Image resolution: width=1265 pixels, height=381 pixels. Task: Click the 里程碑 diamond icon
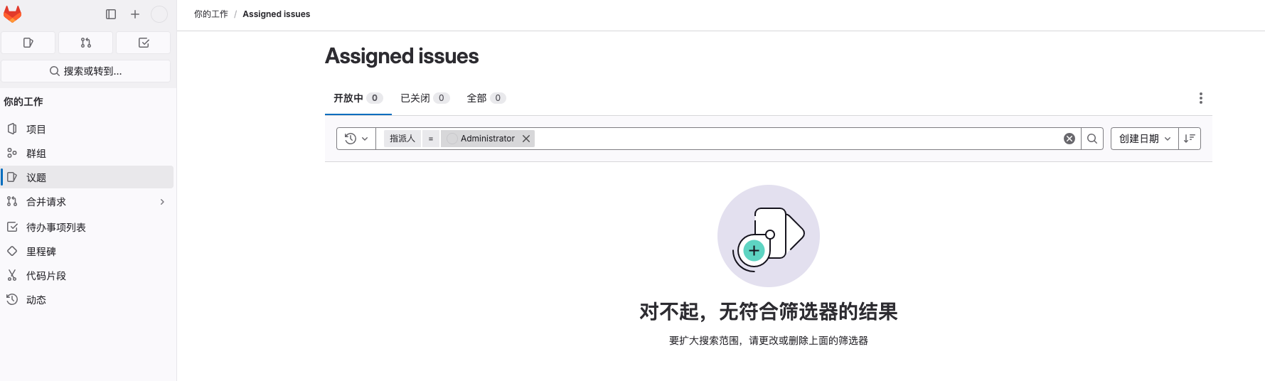[x=12, y=251]
